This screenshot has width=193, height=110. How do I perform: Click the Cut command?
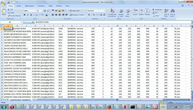pyautogui.click(x=10, y=10)
